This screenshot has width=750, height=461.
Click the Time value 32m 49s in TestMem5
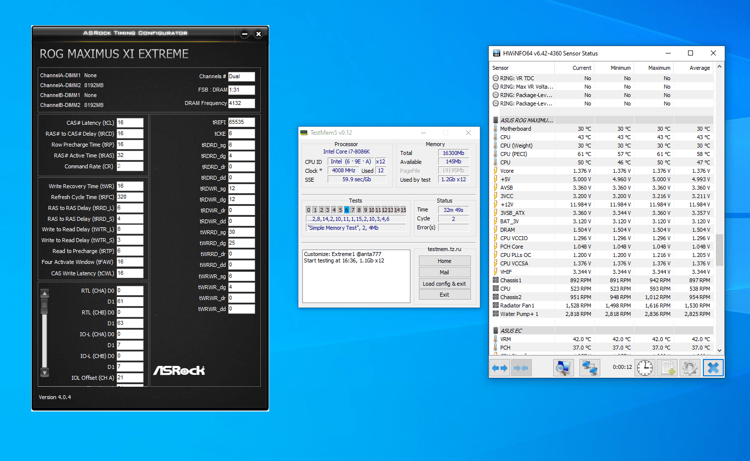[x=454, y=210]
